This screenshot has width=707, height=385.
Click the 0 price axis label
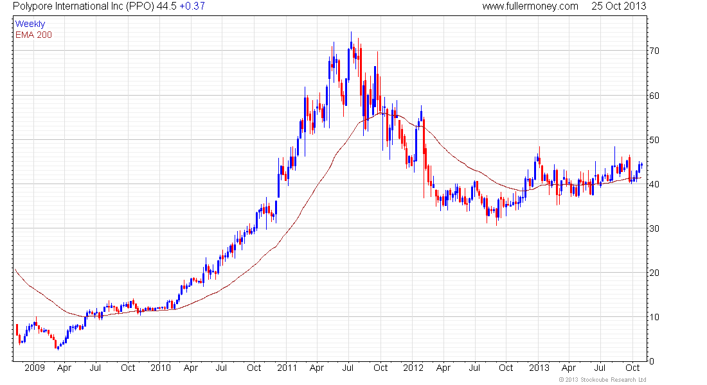[651, 361]
